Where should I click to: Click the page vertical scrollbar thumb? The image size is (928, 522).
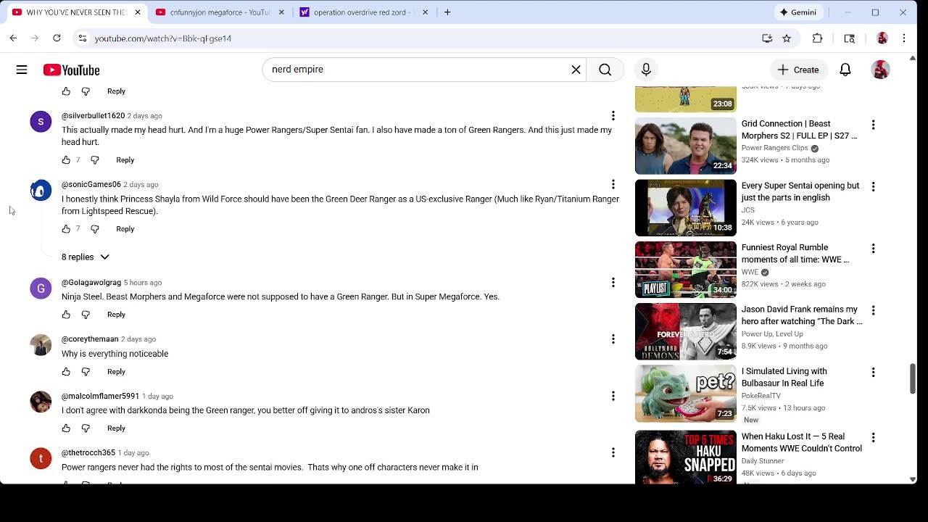(x=913, y=378)
